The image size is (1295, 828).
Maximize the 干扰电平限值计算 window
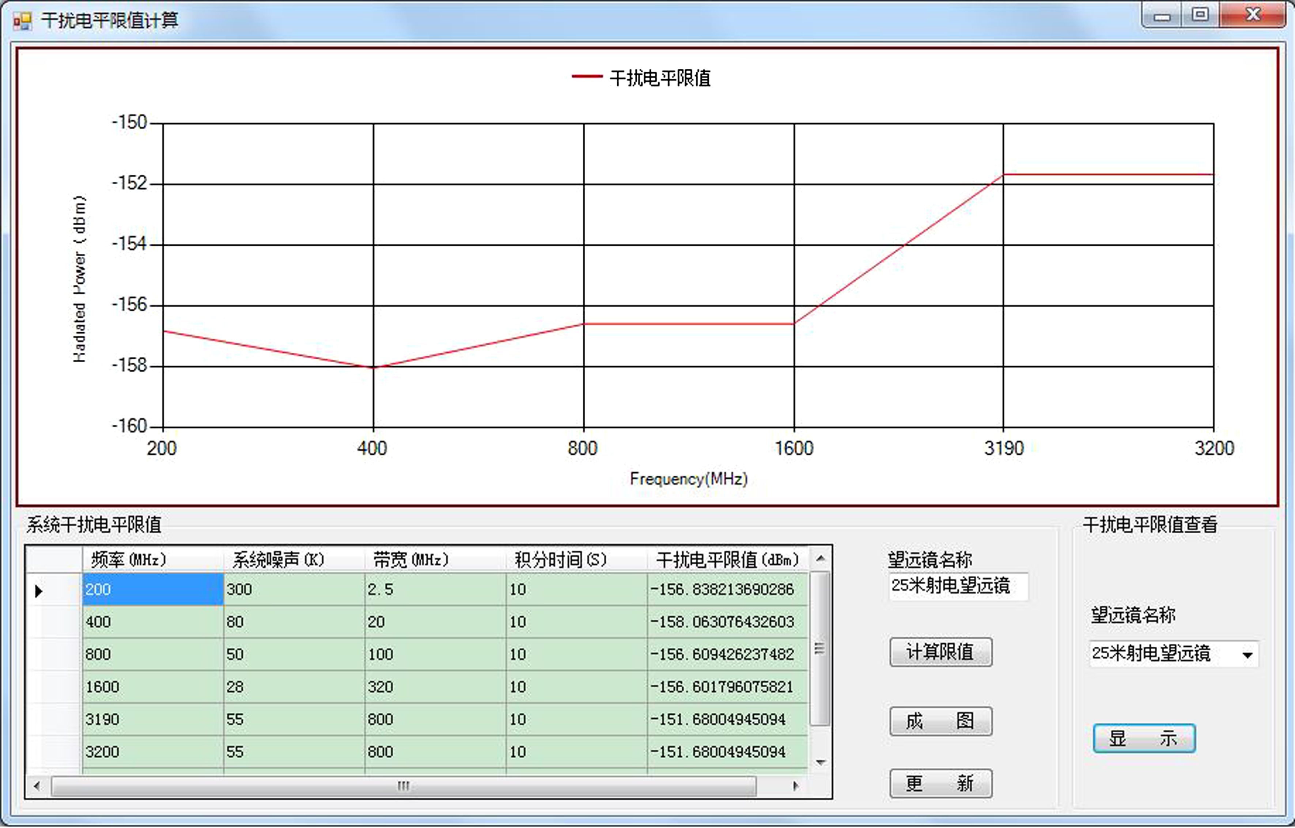1200,15
